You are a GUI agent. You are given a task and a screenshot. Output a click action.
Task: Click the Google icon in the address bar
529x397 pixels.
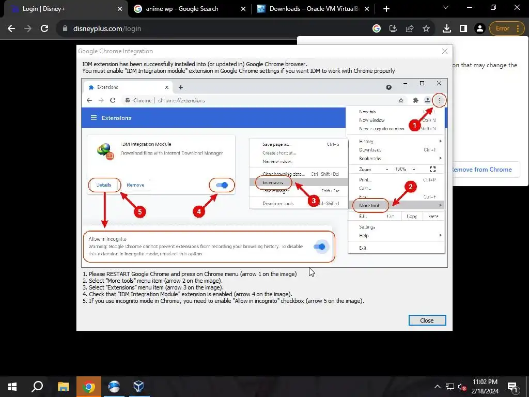377,29
